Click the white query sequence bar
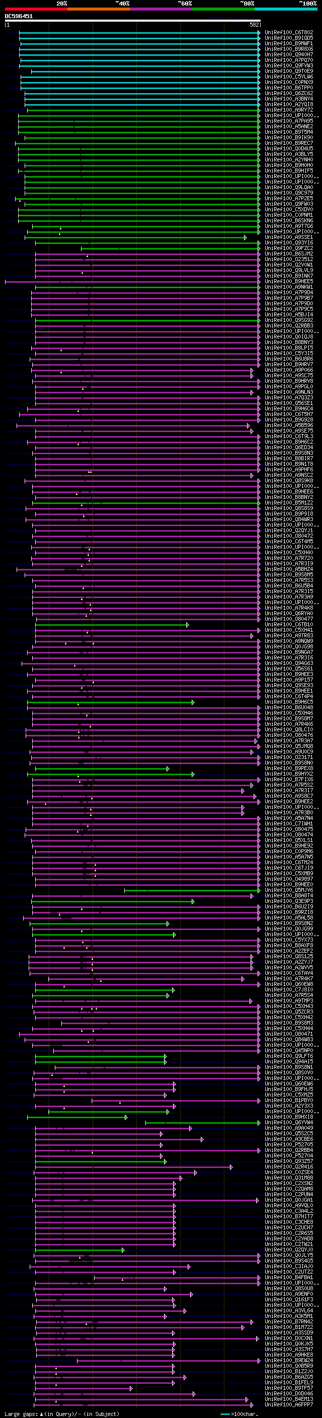The height and width of the screenshot is (1418, 322). pyautogui.click(x=133, y=21)
